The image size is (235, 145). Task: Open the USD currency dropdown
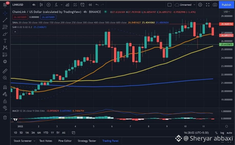coord(227,12)
